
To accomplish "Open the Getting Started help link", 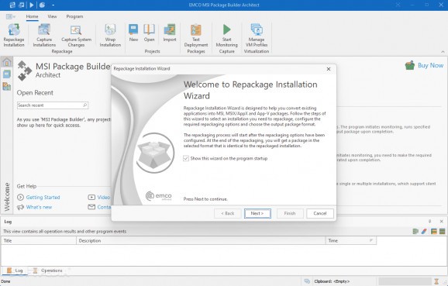I will [43, 198].
